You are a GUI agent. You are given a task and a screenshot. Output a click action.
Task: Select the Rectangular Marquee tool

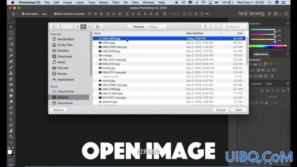tap(11, 32)
